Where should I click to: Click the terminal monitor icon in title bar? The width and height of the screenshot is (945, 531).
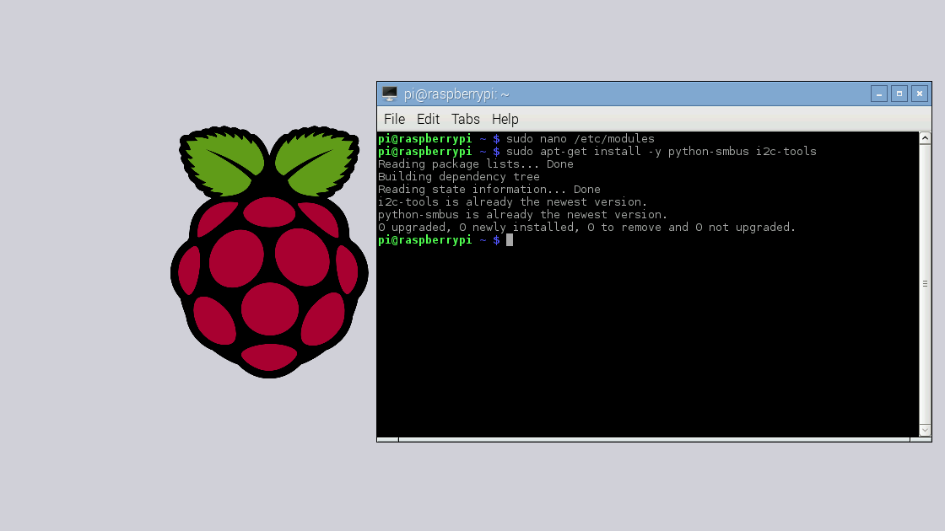point(390,94)
